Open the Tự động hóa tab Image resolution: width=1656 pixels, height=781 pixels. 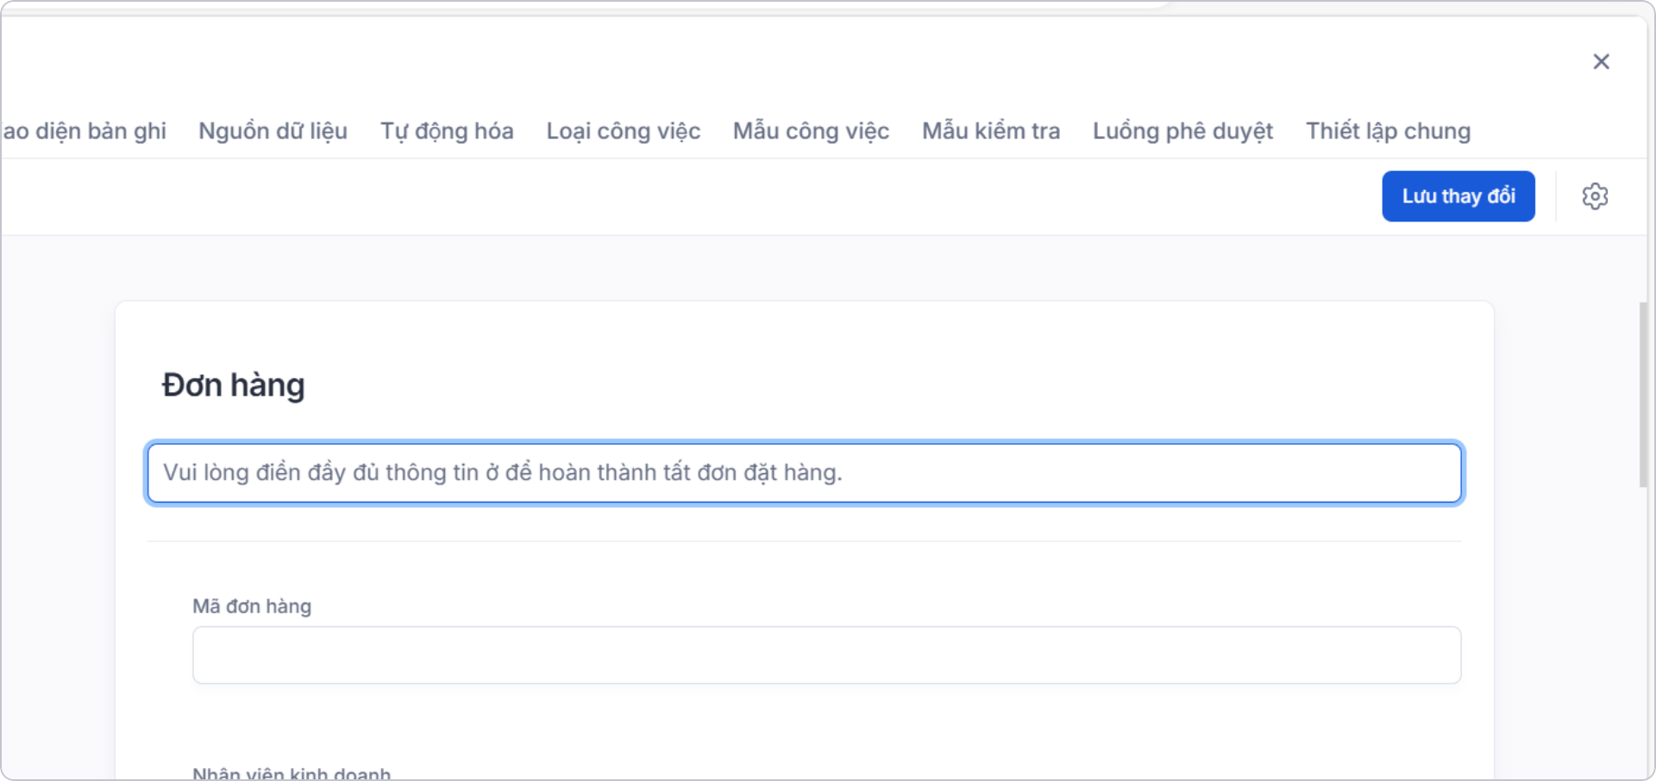pos(447,131)
